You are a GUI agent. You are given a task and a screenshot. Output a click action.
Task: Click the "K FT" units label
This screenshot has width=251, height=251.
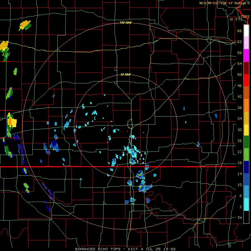pos(236,19)
